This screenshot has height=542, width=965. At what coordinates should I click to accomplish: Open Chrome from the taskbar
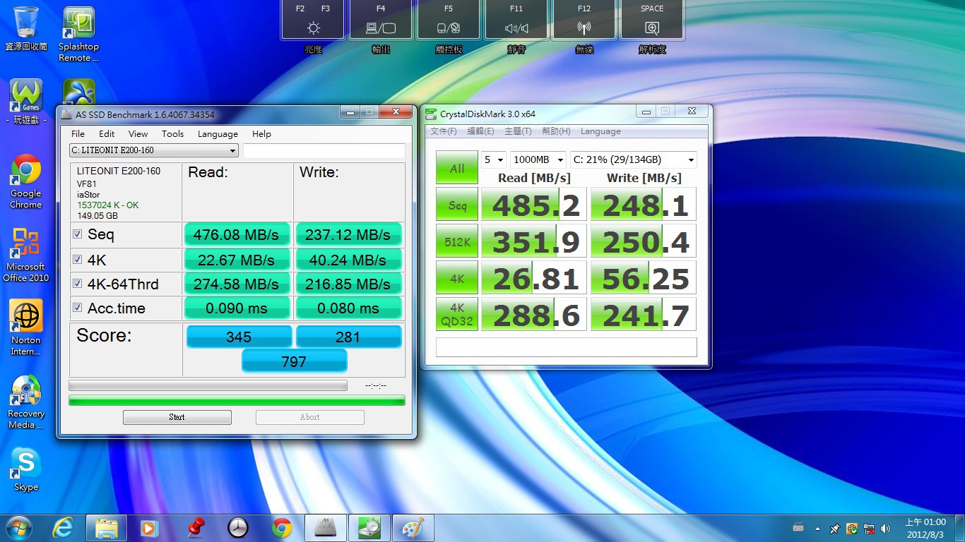tap(282, 528)
